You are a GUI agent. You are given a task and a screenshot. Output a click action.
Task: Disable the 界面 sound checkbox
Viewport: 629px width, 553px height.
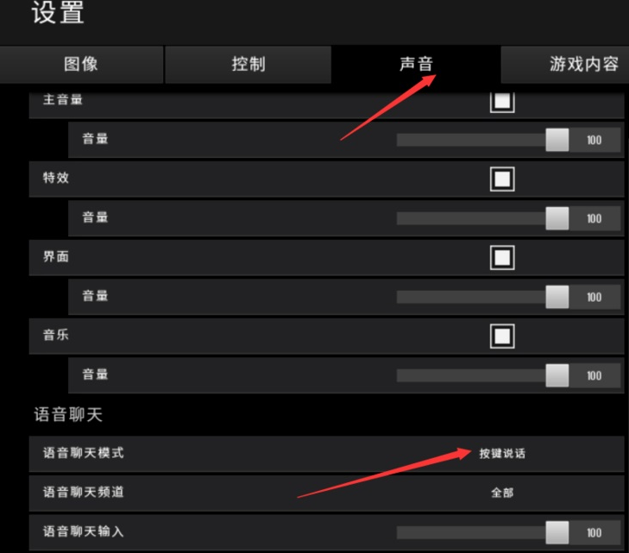click(x=502, y=257)
